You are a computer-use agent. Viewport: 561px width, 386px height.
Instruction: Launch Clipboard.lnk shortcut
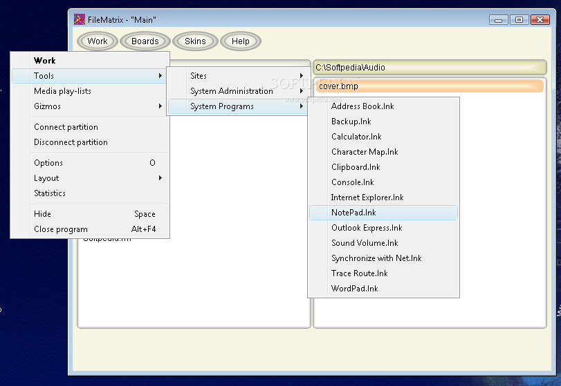pyautogui.click(x=383, y=166)
